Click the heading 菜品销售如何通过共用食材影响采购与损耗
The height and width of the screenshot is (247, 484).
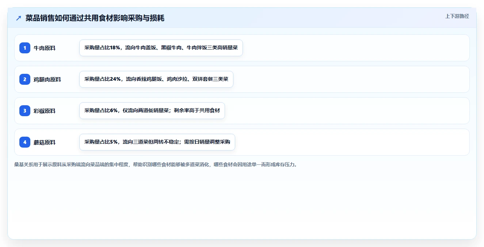[95, 18]
